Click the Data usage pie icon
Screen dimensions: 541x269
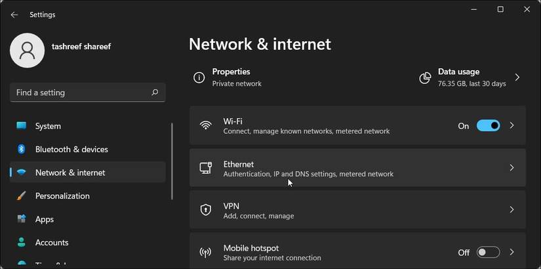coord(425,77)
